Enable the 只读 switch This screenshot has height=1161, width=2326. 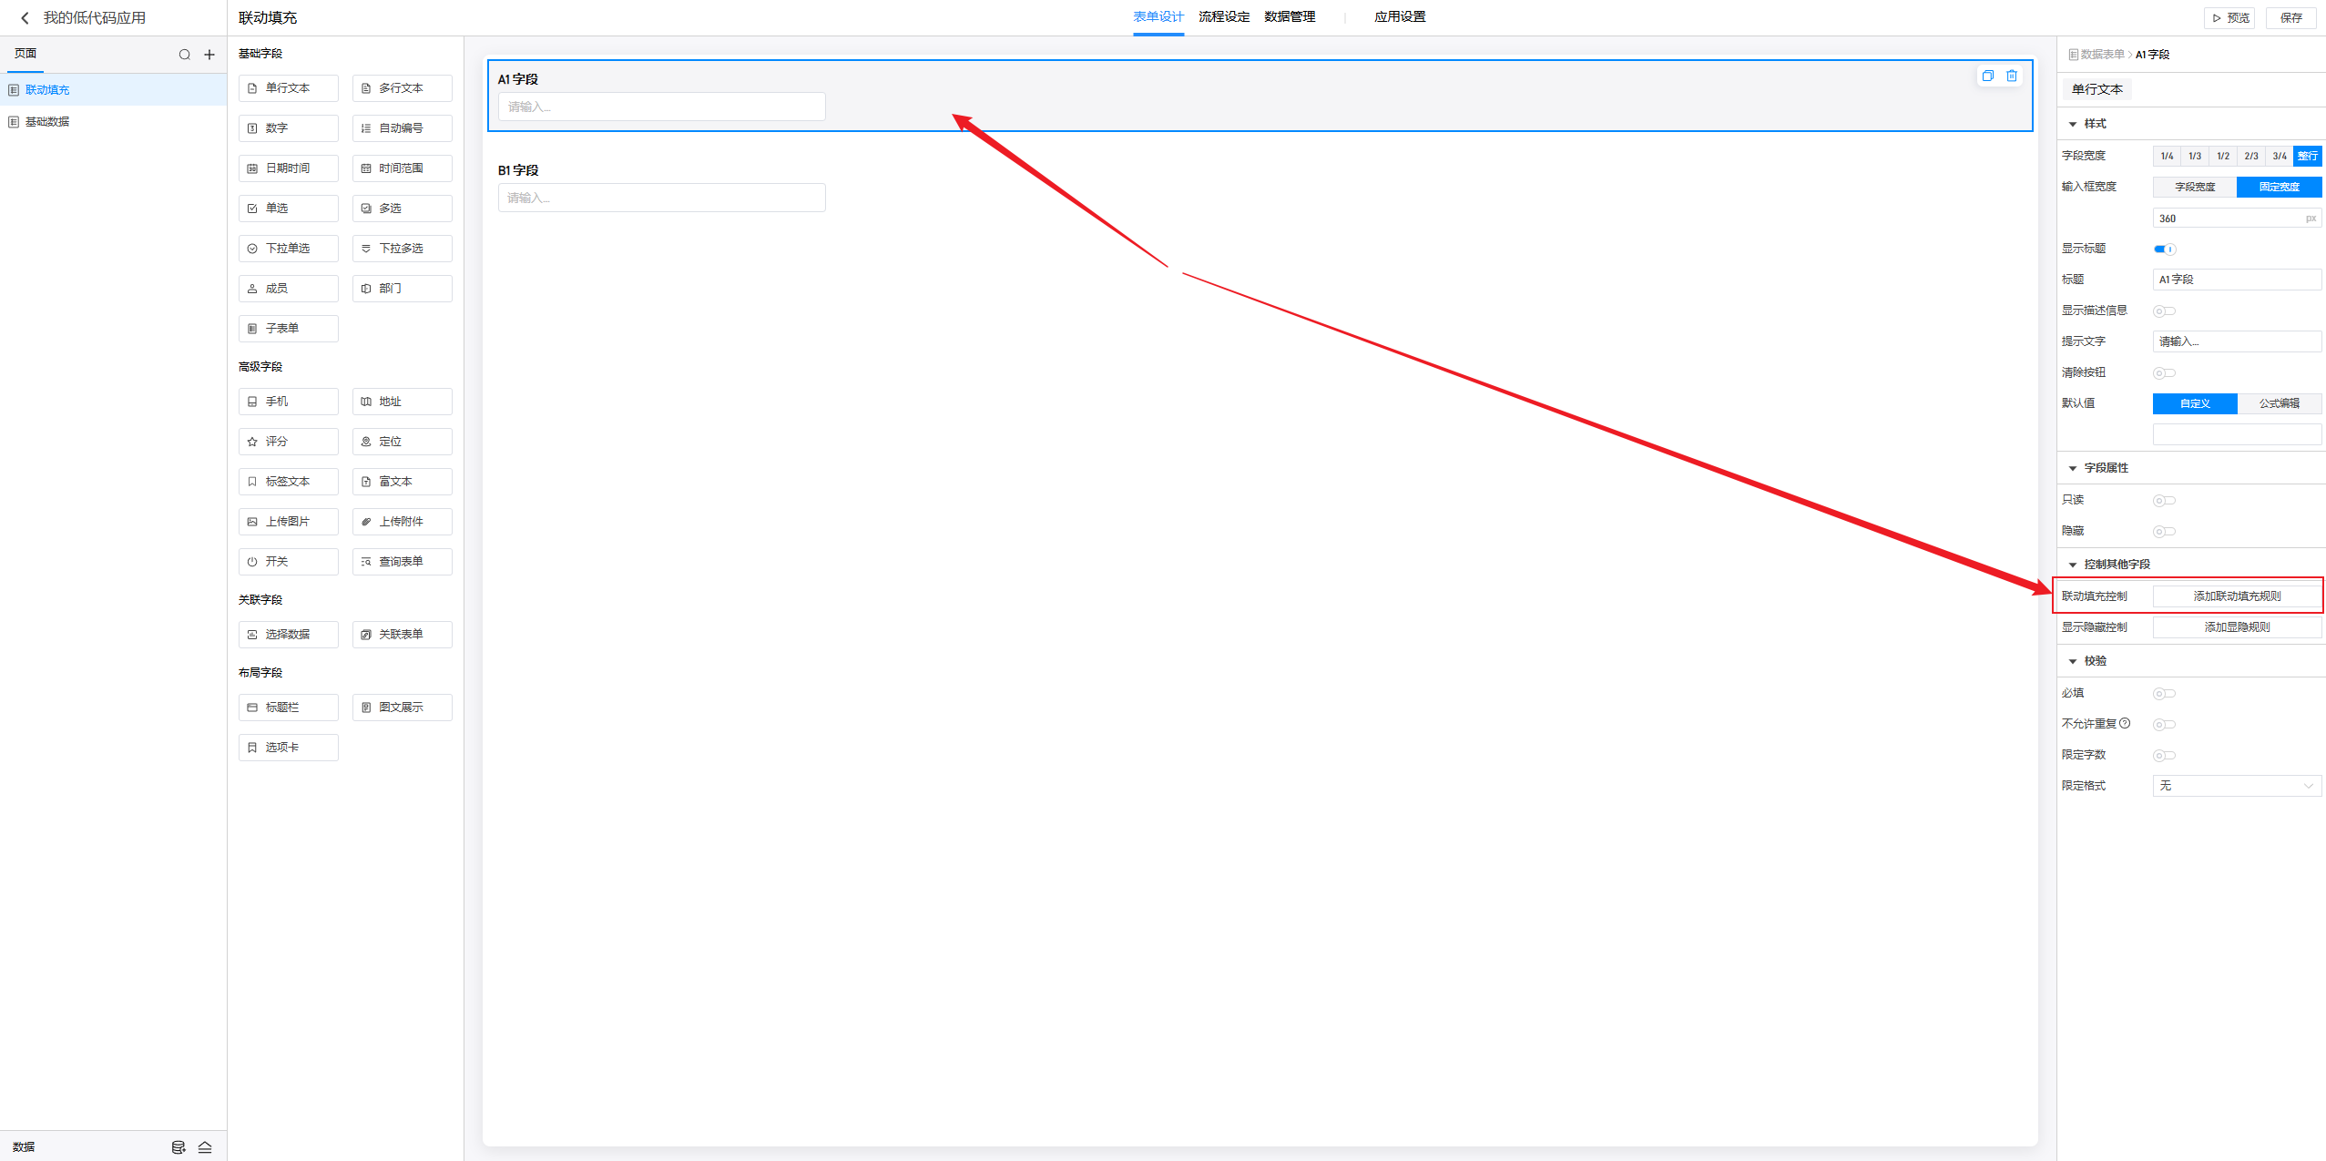coord(2164,500)
